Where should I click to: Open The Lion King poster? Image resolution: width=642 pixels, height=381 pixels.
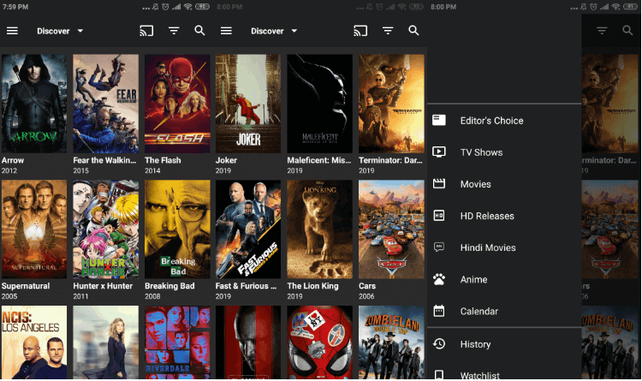(320, 229)
